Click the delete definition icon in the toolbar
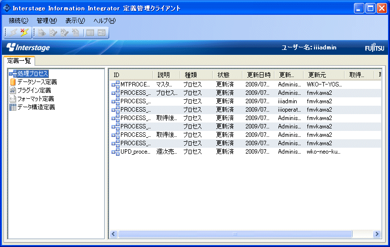This screenshot has width=390, height=247. coord(76,33)
